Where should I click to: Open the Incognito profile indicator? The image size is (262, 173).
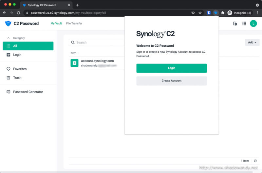point(239,13)
